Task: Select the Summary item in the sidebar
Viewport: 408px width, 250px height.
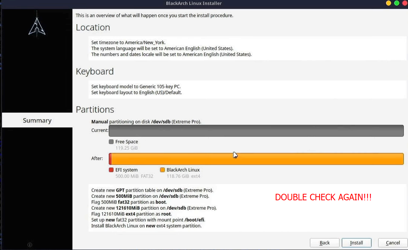Action: (37, 120)
